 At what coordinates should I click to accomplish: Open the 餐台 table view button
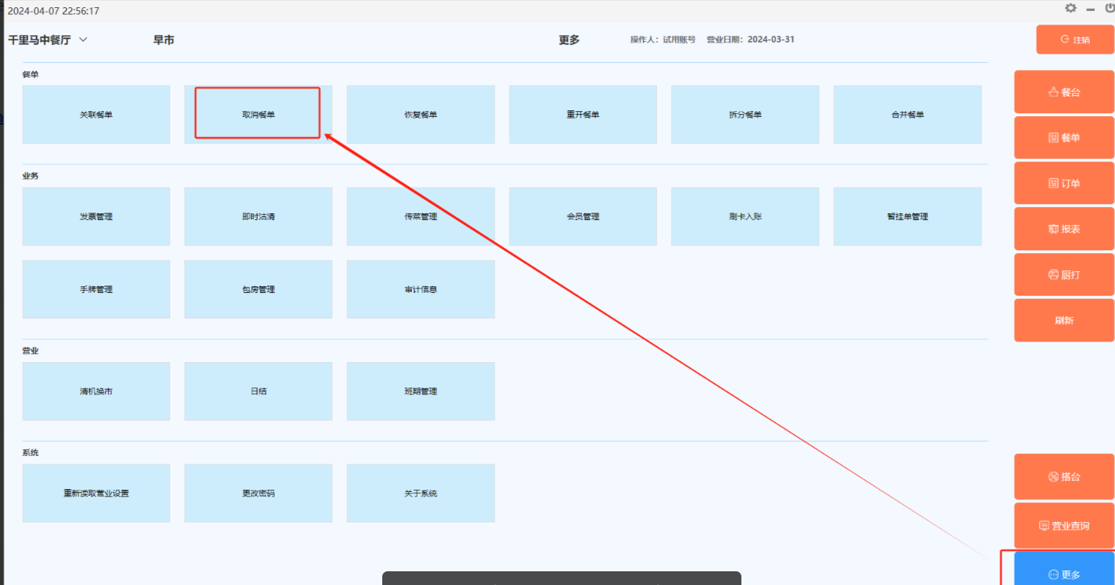(1064, 92)
